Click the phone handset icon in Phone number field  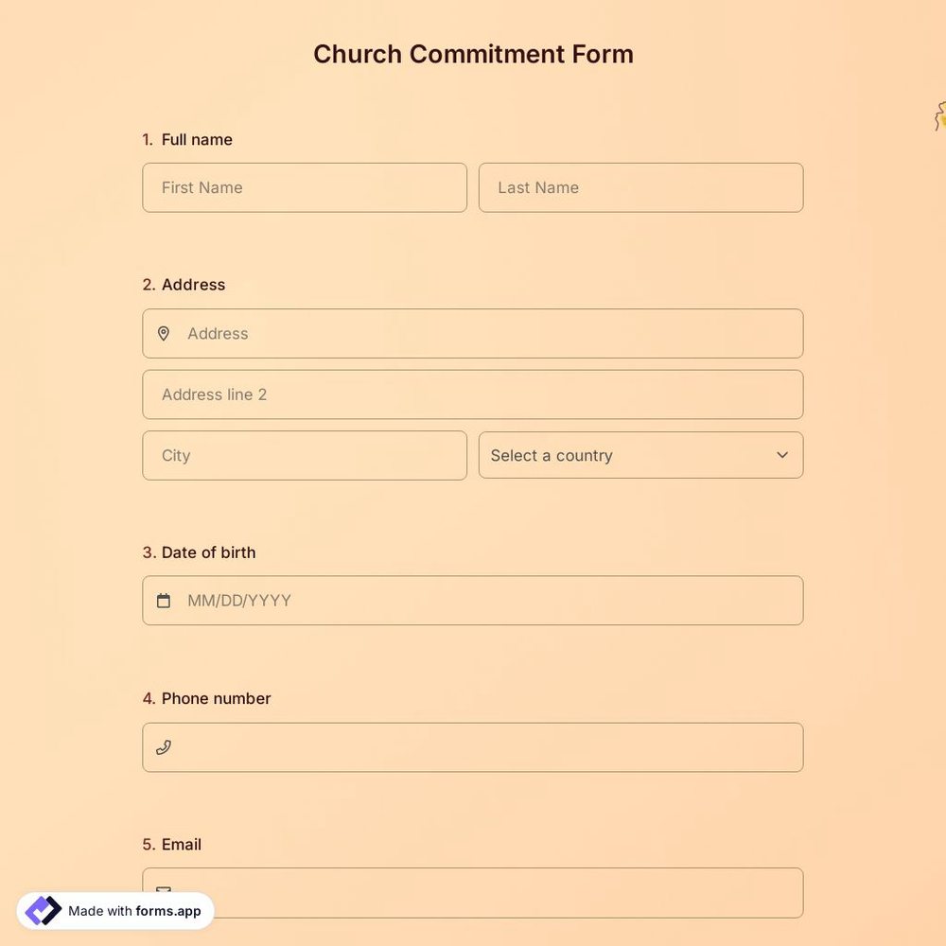163,746
